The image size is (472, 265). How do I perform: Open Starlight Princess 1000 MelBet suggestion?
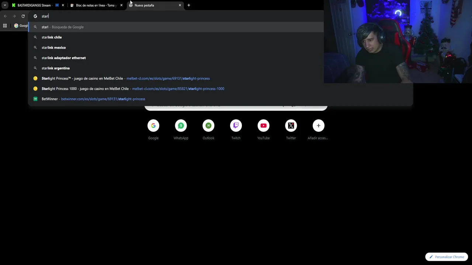(220, 89)
